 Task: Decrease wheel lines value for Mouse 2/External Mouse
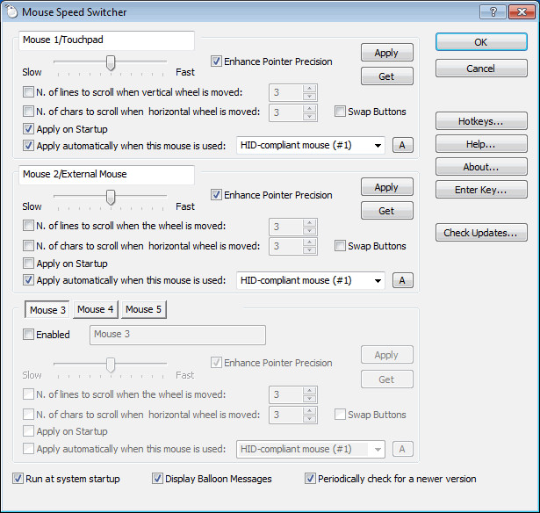tap(310, 231)
